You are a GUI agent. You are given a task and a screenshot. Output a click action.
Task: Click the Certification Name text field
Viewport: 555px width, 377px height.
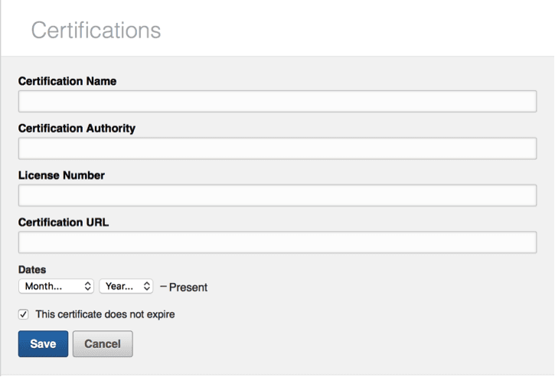tap(277, 102)
